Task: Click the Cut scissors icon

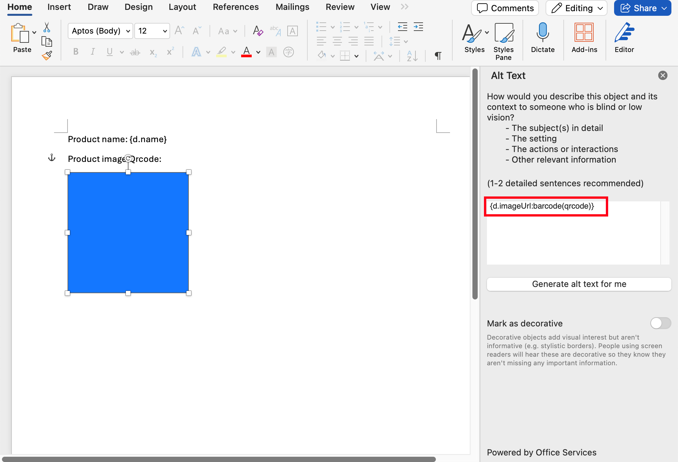Action: coord(47,28)
